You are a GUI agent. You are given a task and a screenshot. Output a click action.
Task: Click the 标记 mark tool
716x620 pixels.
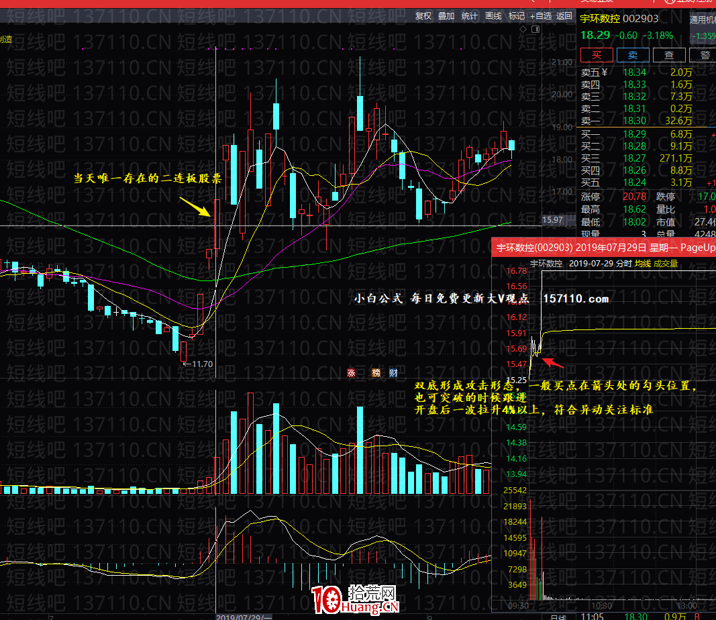[x=517, y=16]
